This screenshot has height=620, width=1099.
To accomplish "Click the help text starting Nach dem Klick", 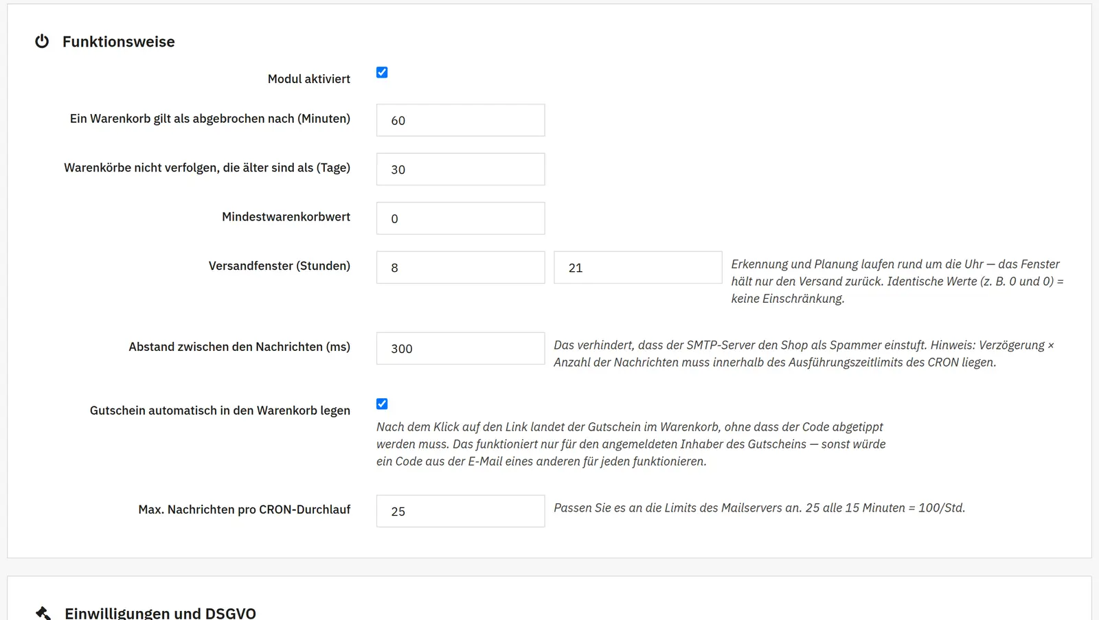I will click(631, 444).
